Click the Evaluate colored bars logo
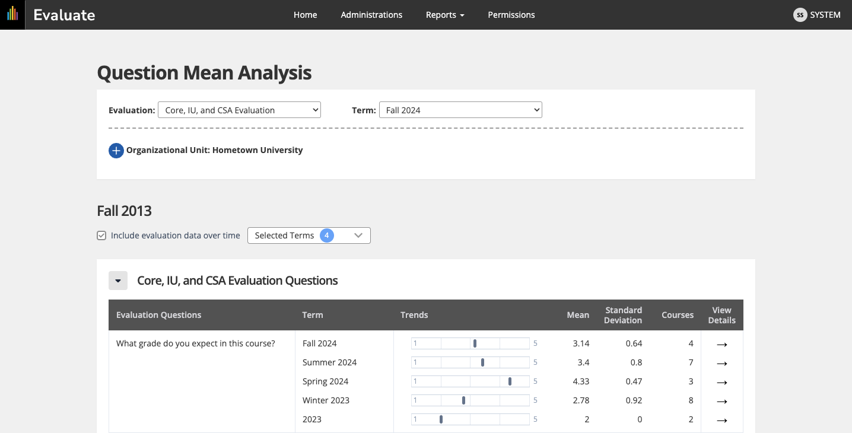This screenshot has width=852, height=433. click(12, 15)
